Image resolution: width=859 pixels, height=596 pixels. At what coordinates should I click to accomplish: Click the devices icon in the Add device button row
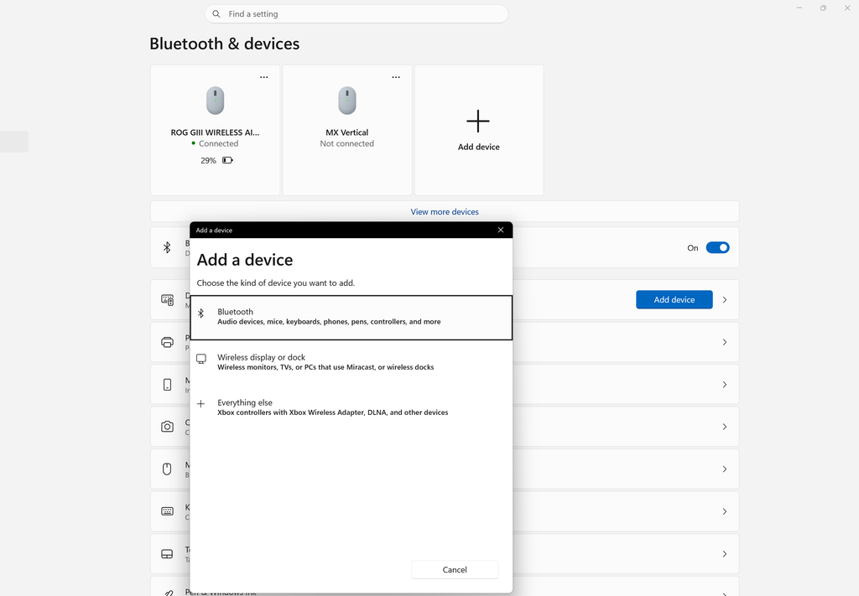(x=167, y=300)
